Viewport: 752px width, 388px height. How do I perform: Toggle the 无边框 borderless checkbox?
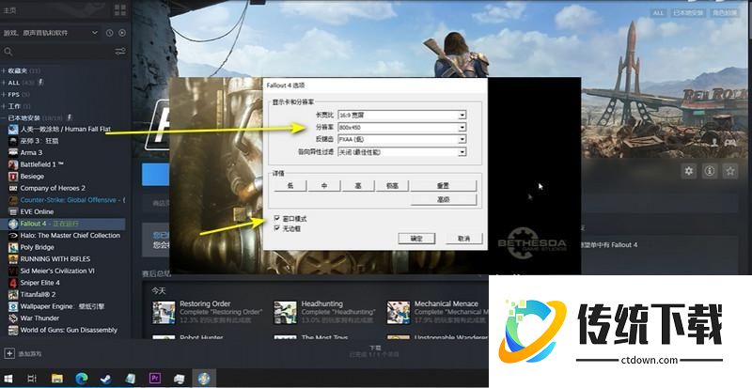coord(276,226)
